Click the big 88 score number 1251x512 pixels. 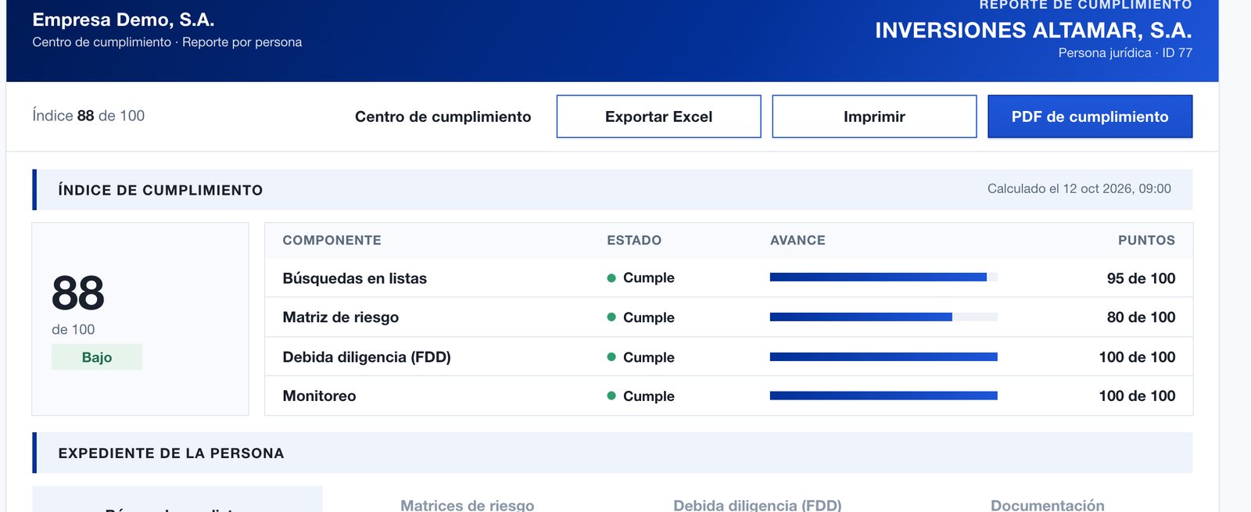[x=77, y=293]
